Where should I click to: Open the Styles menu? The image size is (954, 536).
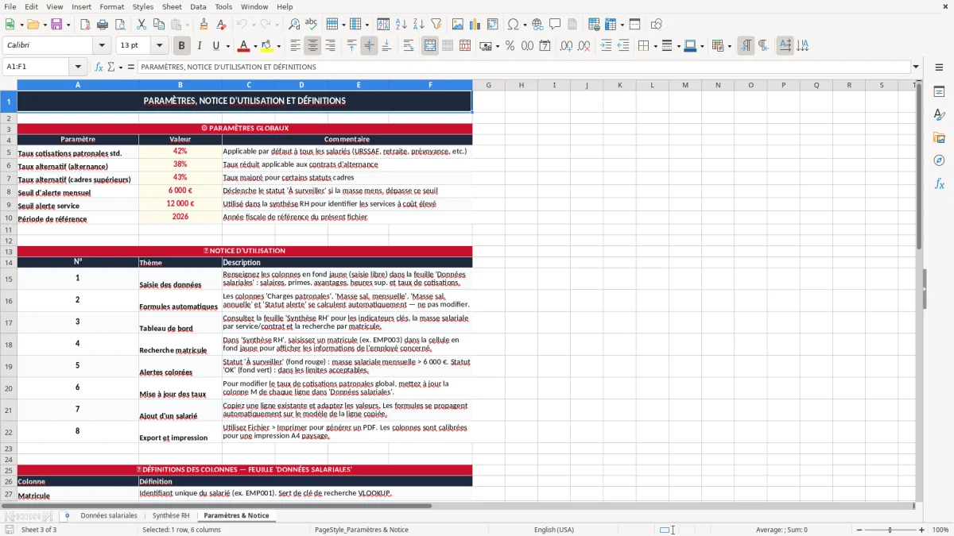(x=143, y=6)
